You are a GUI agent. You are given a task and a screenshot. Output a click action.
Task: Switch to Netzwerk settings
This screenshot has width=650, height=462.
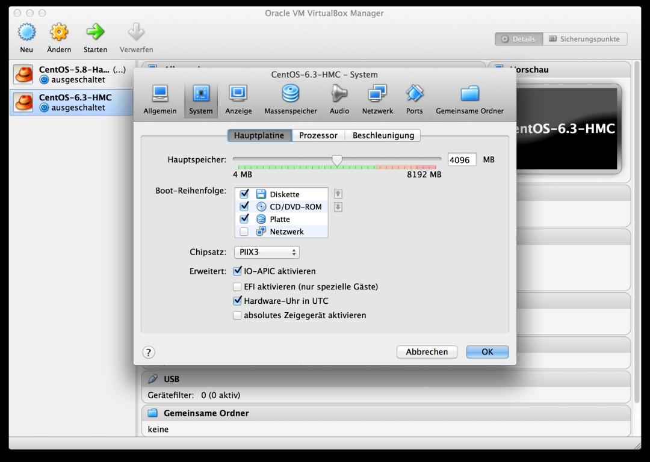(x=377, y=99)
